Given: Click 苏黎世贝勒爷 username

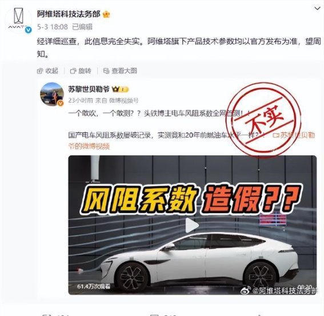Looking at the screenshot, I should coord(89,89).
